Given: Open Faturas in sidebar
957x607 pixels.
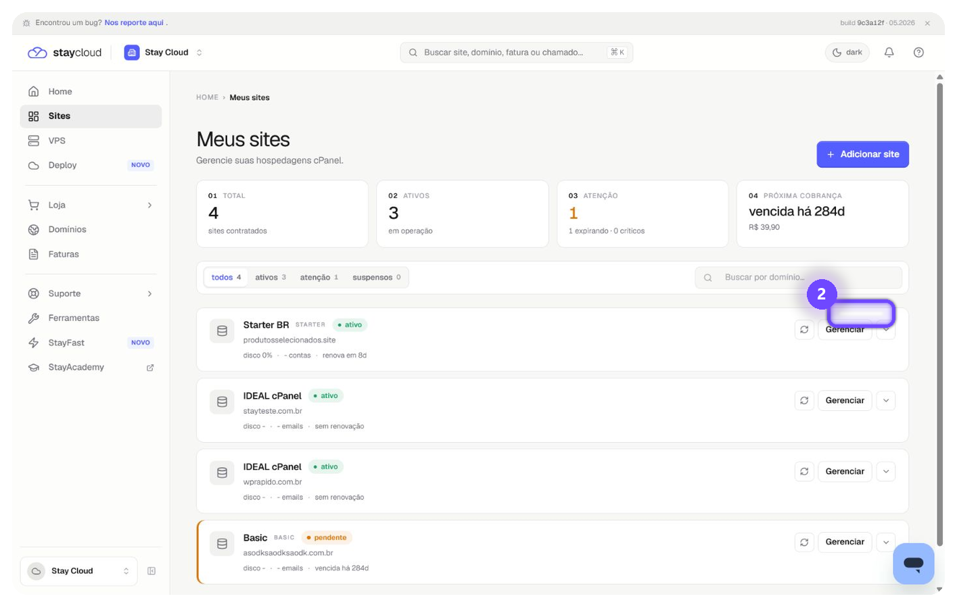Looking at the screenshot, I should point(91,254).
